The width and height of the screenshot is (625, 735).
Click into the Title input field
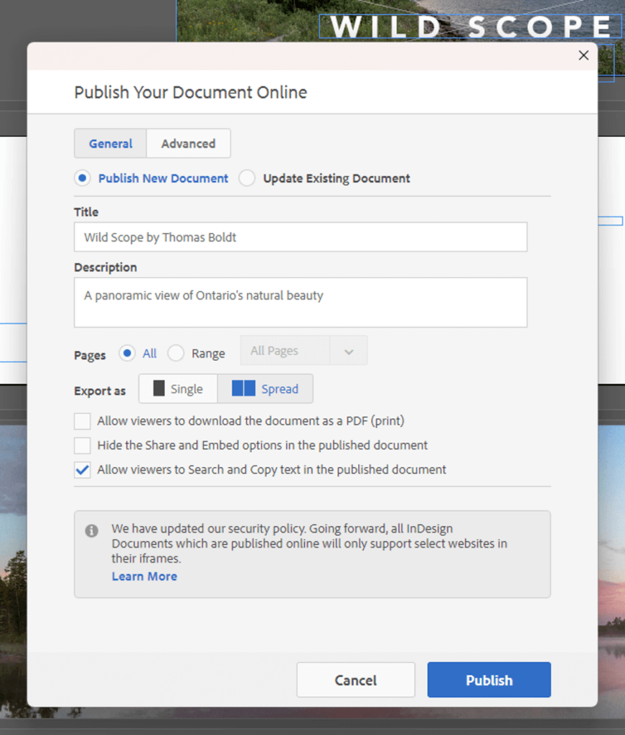pos(301,237)
